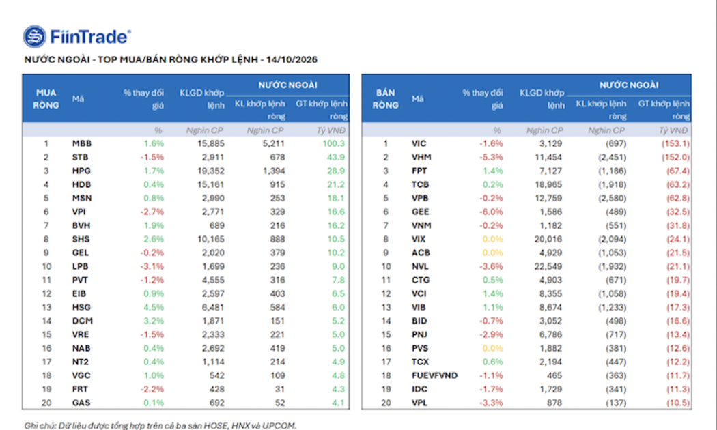717x430 pixels.
Task: Click the BVH stock code
Action: [x=81, y=225]
